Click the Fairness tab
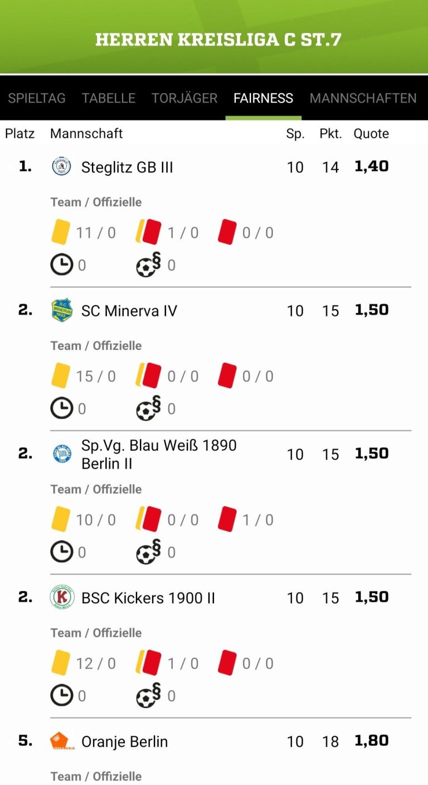This screenshot has height=785, width=428. point(263,98)
